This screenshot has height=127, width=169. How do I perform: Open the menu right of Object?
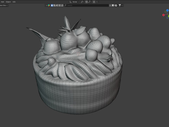click(14, 2)
